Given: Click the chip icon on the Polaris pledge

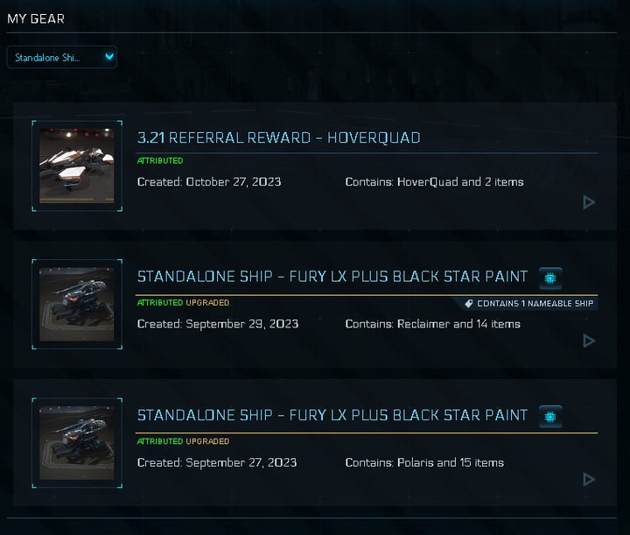Looking at the screenshot, I should point(550,416).
